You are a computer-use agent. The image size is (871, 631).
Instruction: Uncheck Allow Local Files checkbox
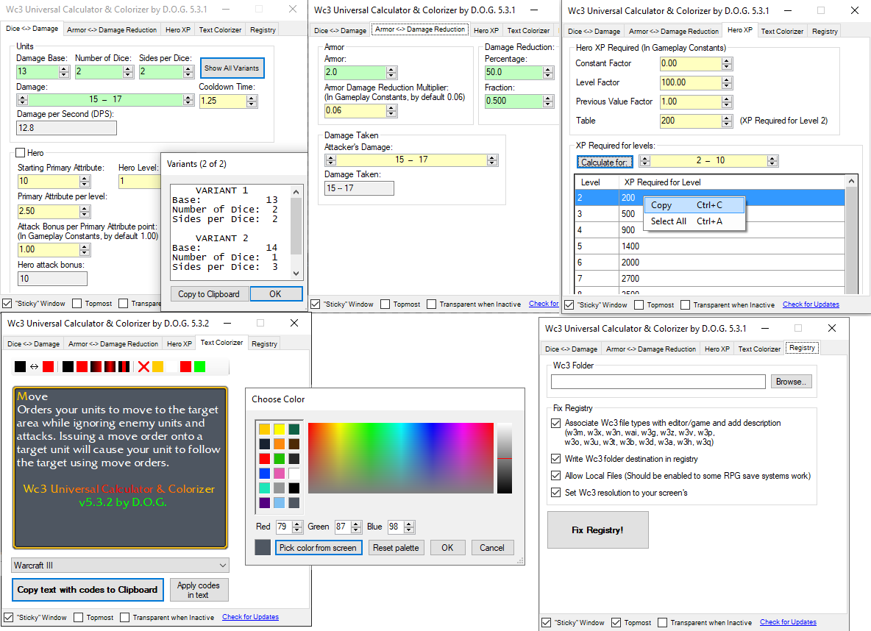(555, 476)
